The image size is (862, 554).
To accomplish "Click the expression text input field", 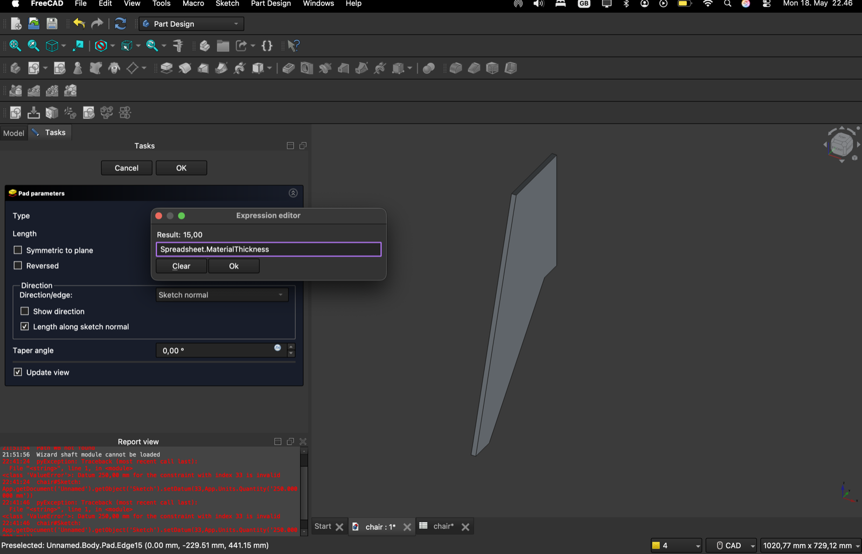I will point(269,249).
